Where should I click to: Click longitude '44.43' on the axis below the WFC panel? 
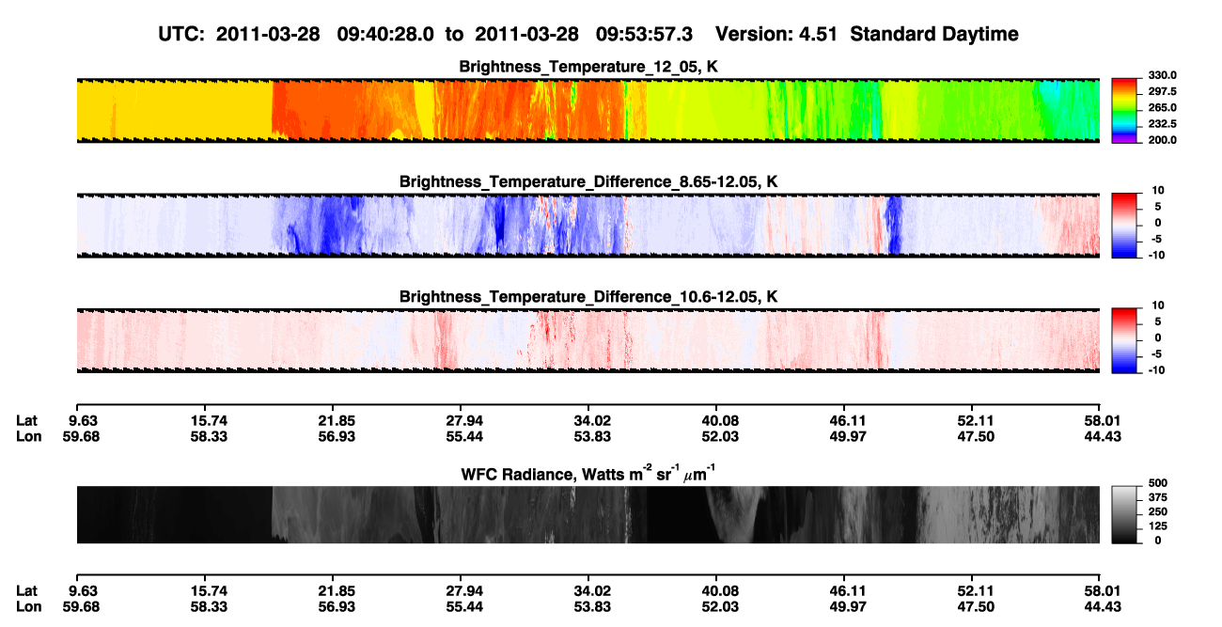(1101, 607)
